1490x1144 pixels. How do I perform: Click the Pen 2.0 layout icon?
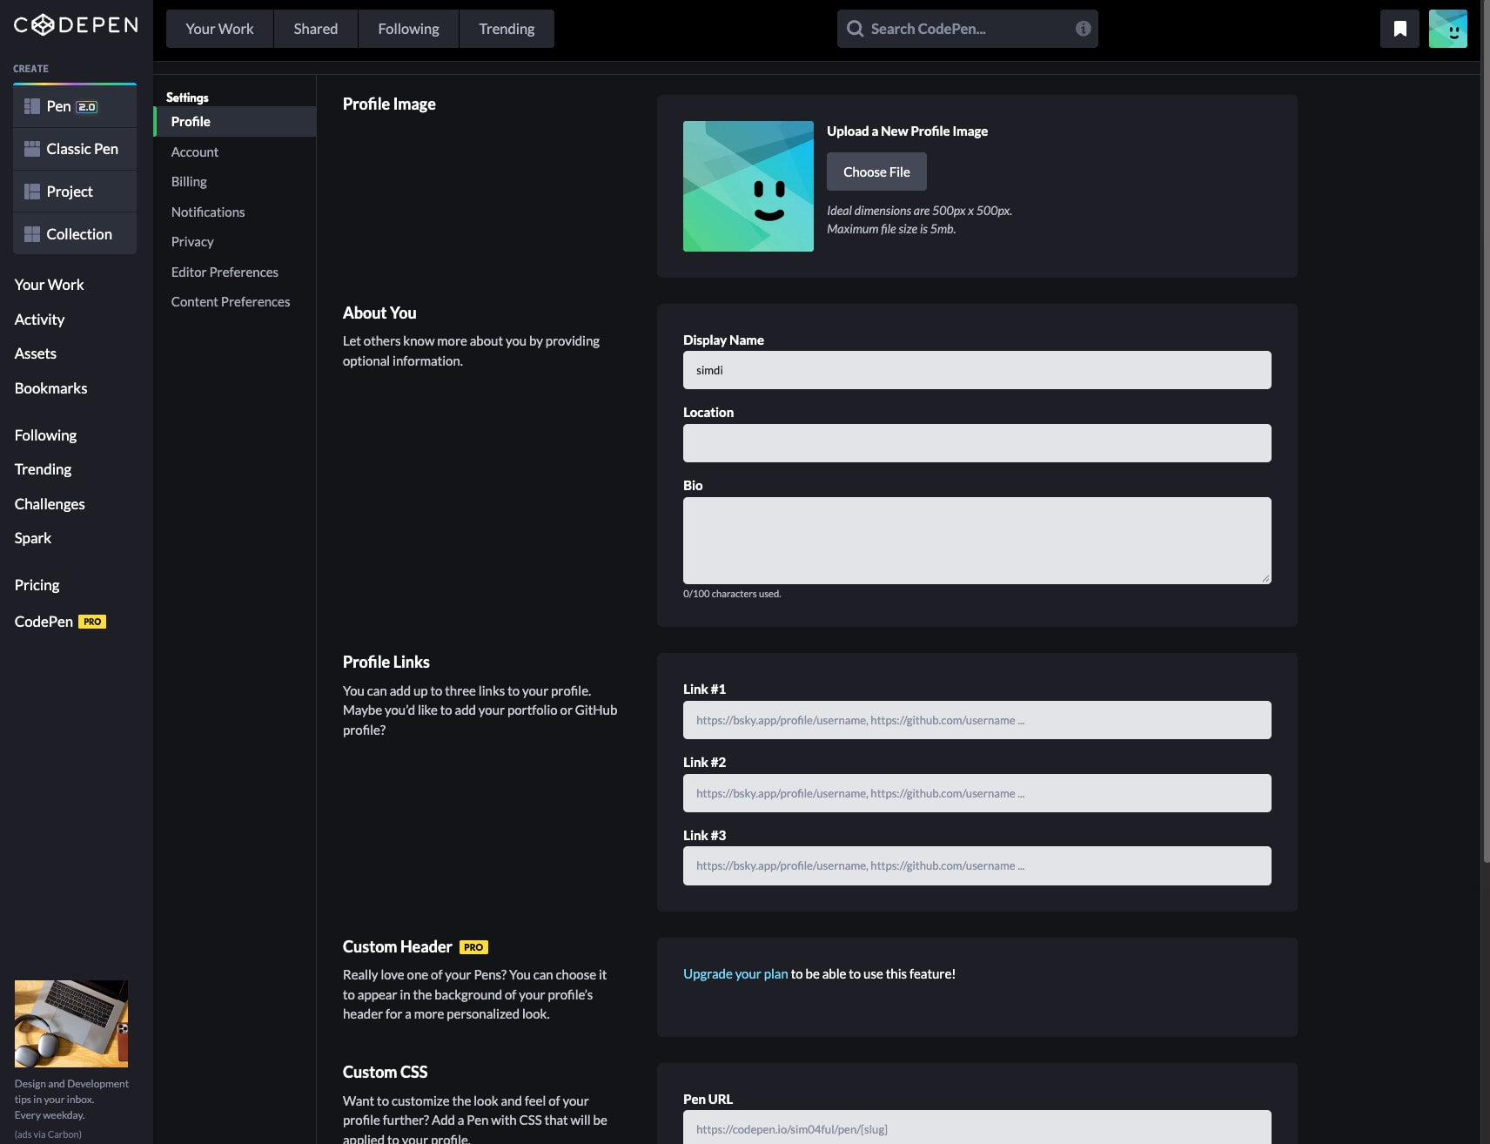[32, 106]
